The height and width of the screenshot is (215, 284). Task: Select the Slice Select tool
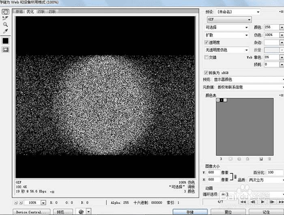click(x=5, y=18)
